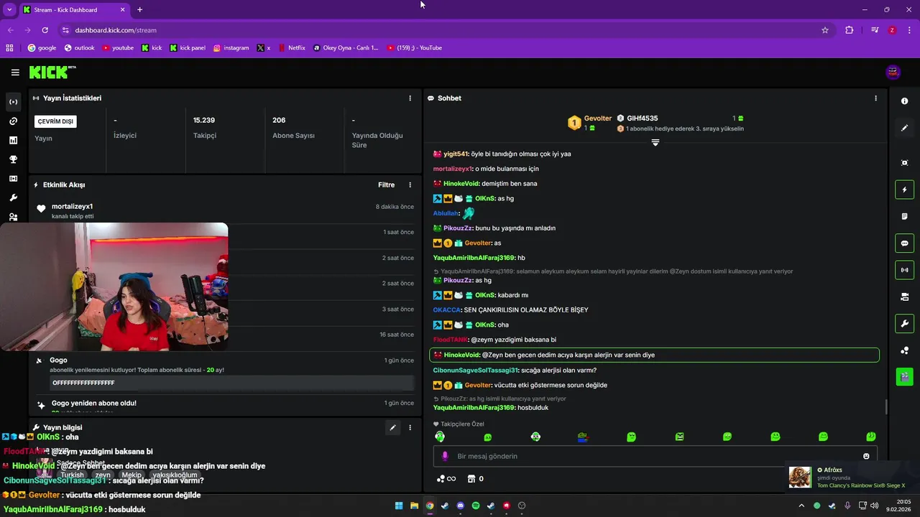Open a new browser tab
Screen dimensions: 920x517
[139, 10]
